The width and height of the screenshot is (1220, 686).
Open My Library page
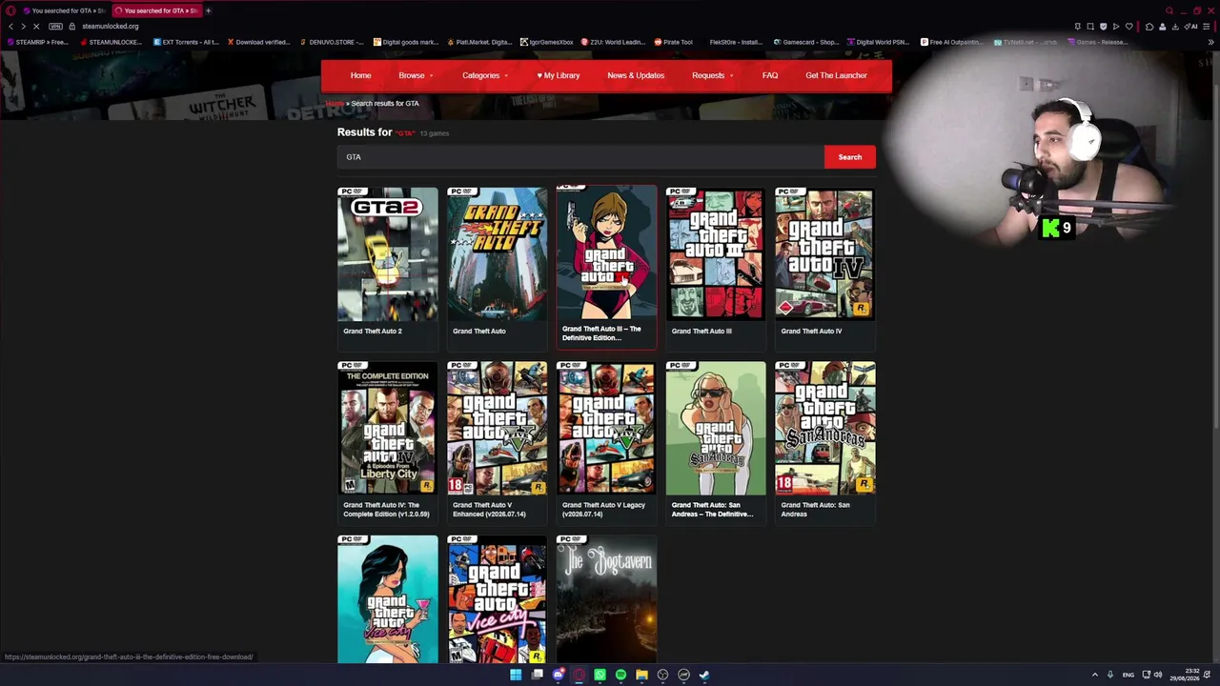tap(558, 75)
